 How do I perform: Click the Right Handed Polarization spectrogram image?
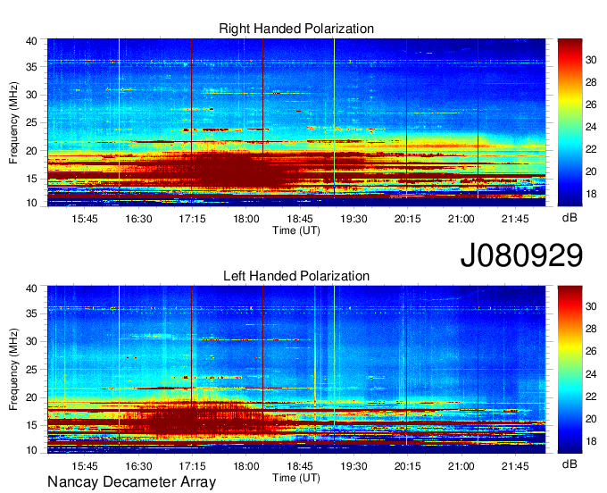pos(296,122)
